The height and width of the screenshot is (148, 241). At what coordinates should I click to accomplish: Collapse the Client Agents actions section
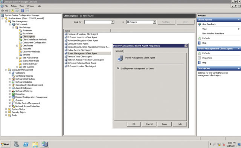click(x=239, y=20)
